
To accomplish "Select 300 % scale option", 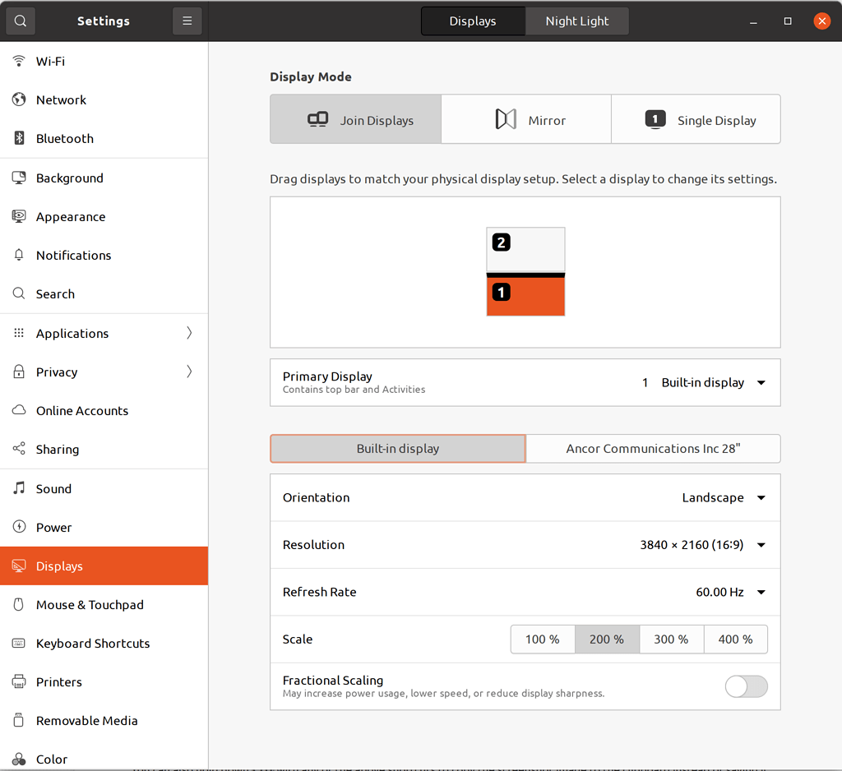I will 671,639.
